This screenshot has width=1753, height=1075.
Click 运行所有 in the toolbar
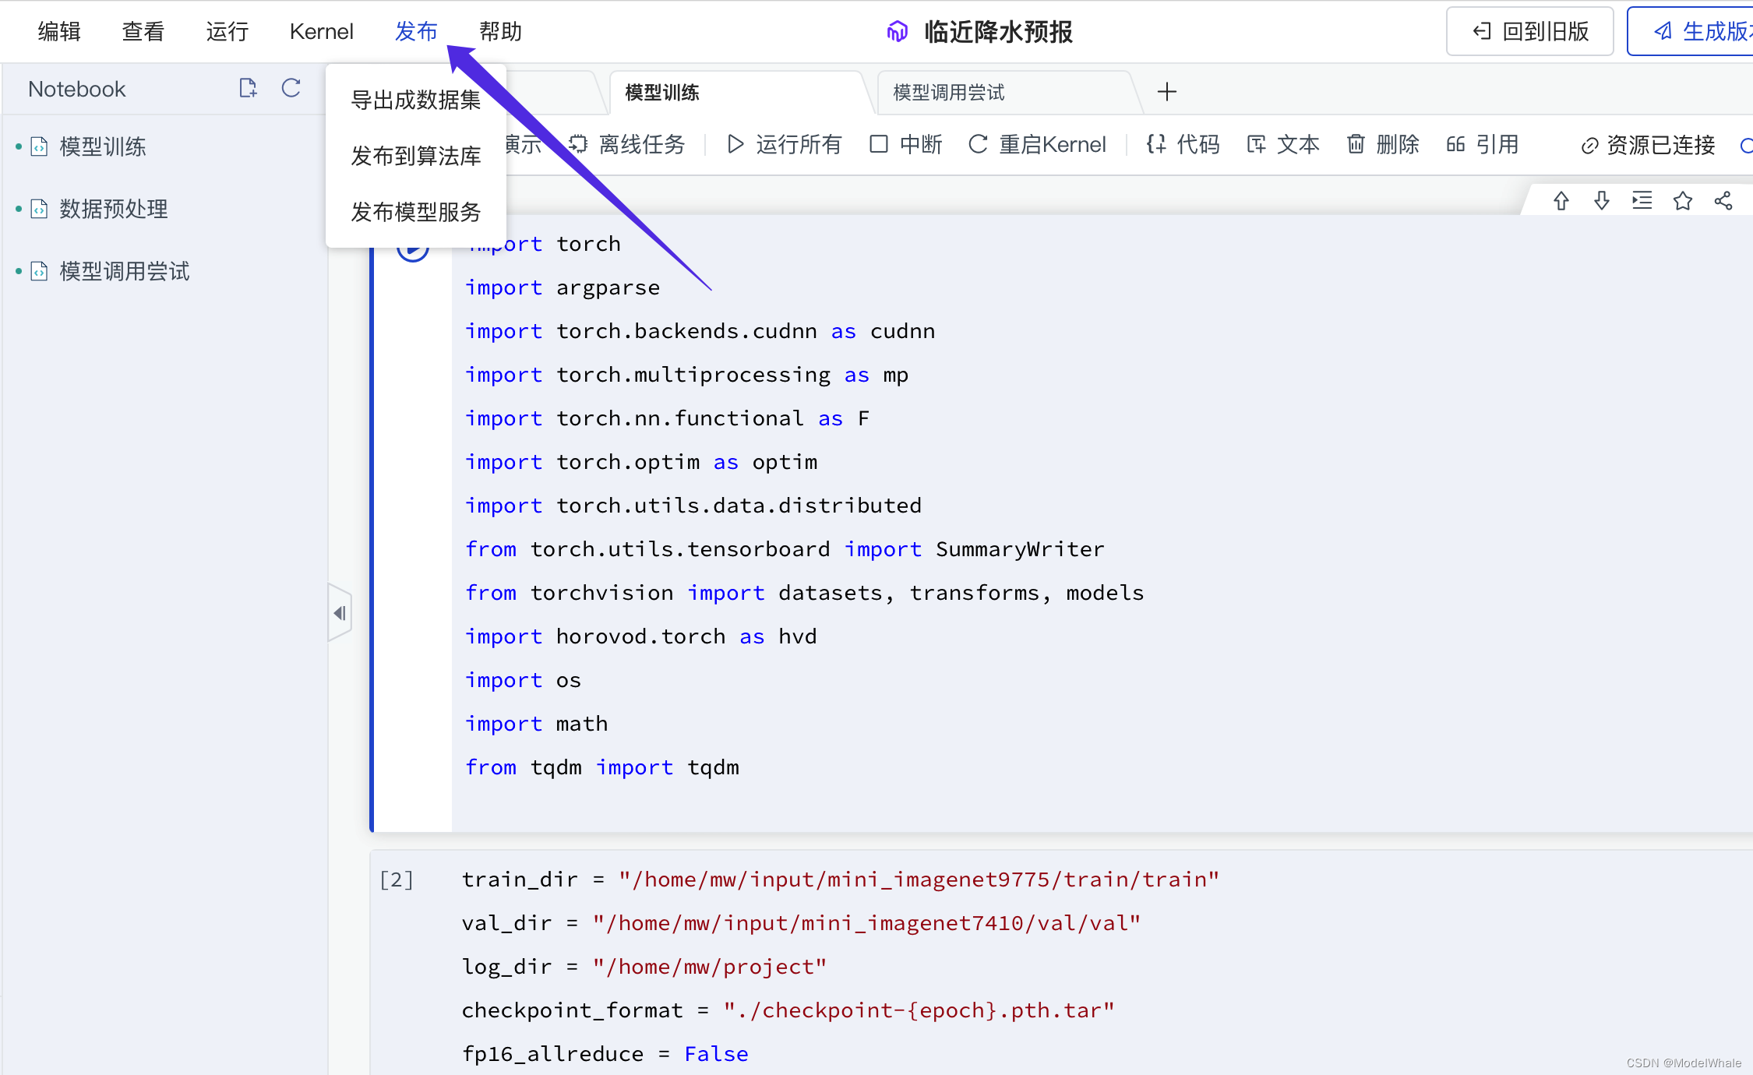tap(785, 144)
